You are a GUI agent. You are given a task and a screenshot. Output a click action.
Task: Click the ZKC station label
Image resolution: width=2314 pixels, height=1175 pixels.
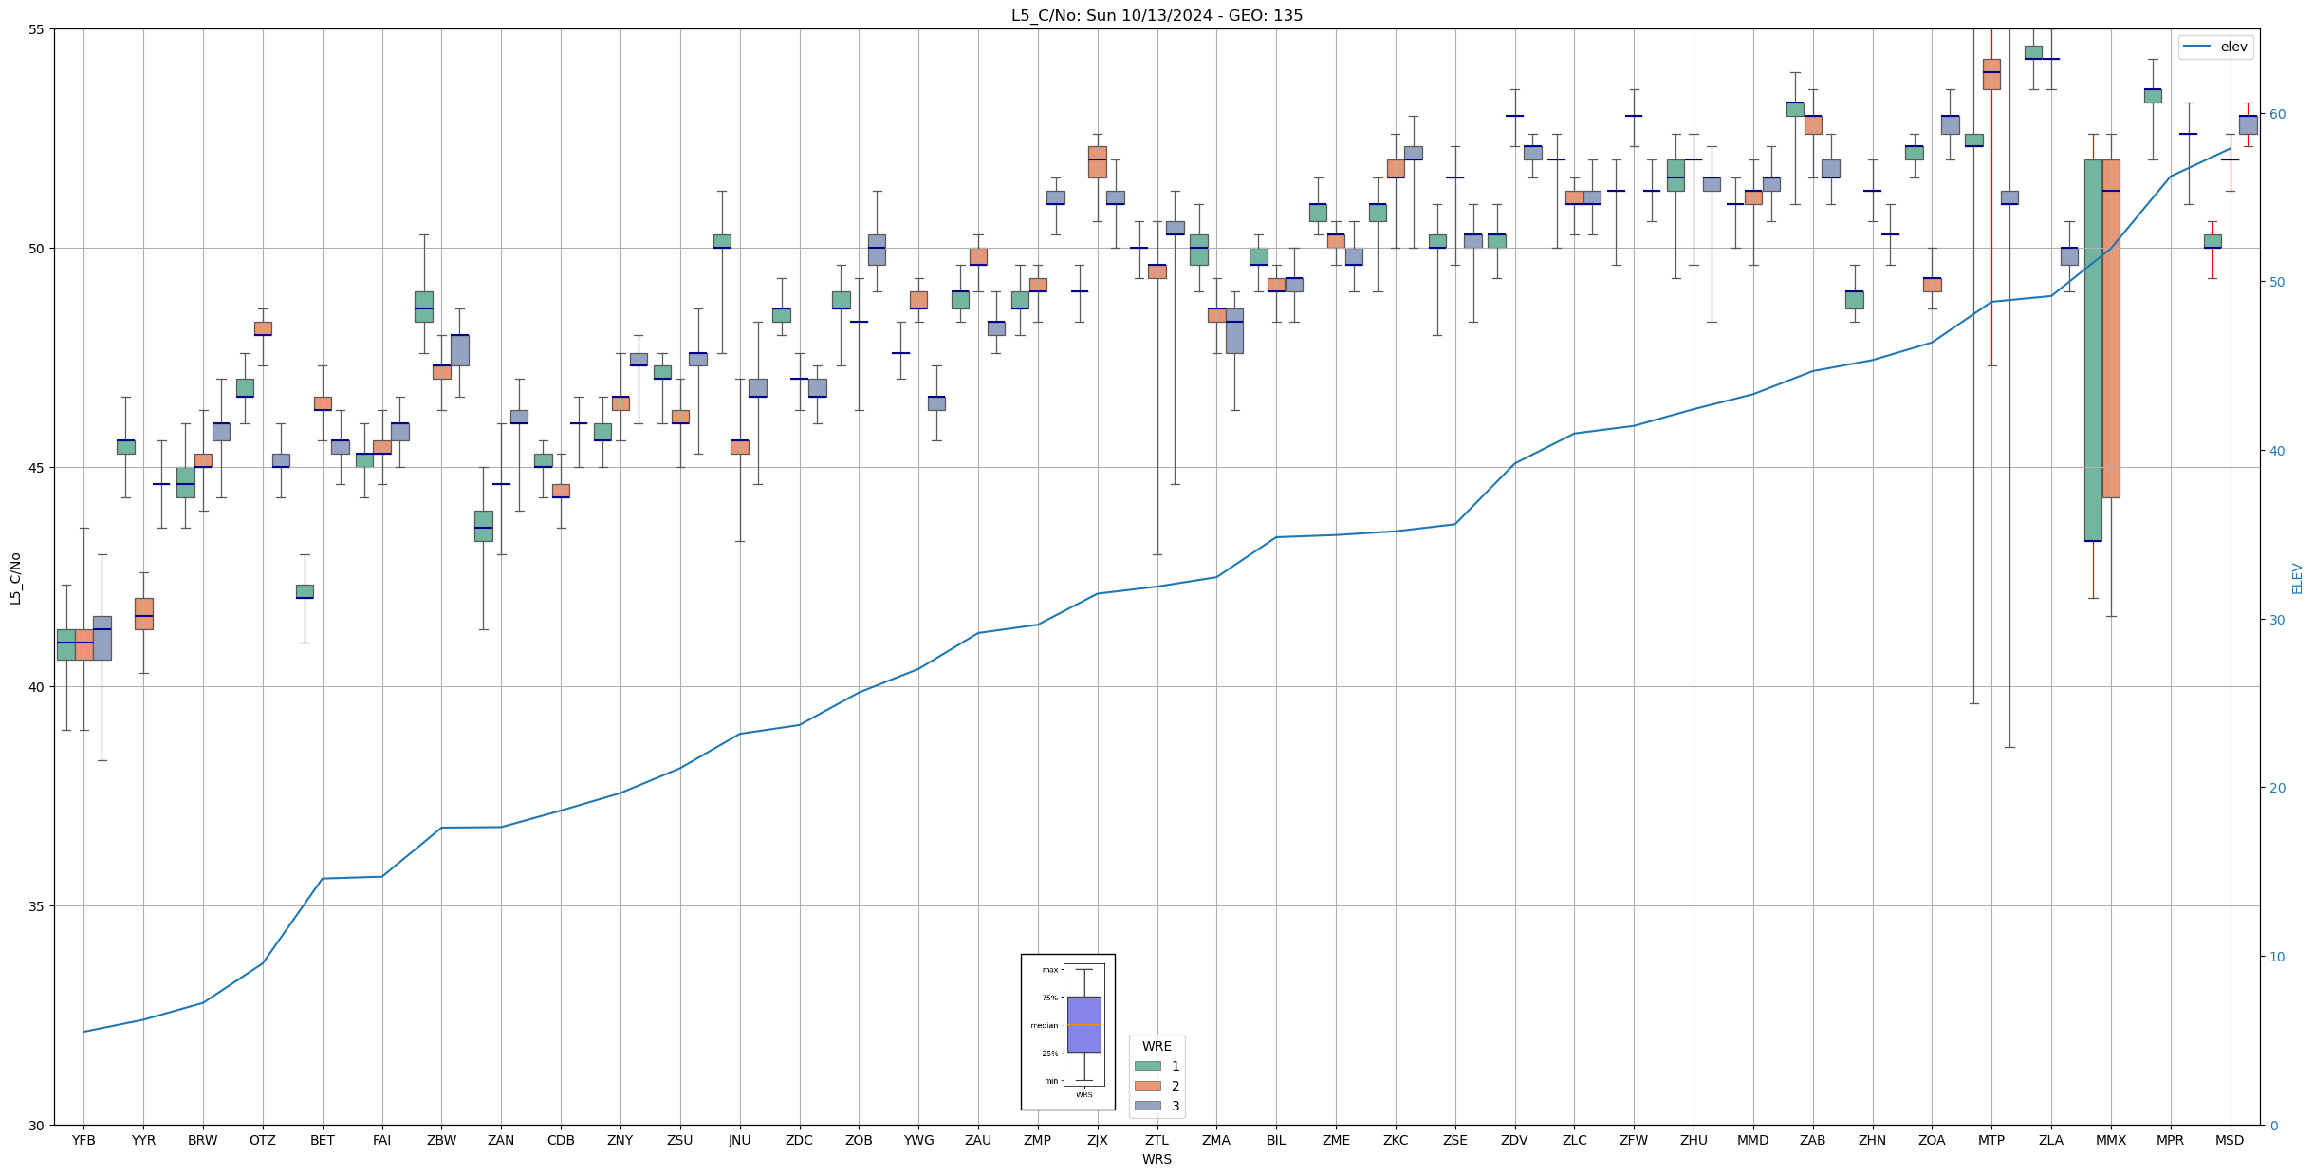[1396, 1140]
